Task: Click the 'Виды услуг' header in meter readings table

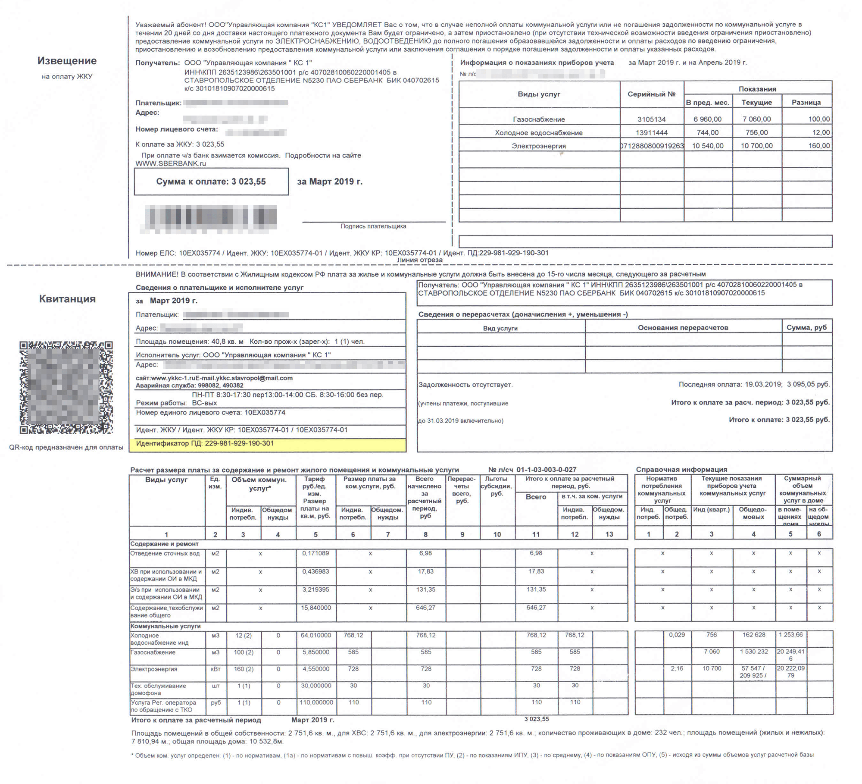Action: (539, 94)
